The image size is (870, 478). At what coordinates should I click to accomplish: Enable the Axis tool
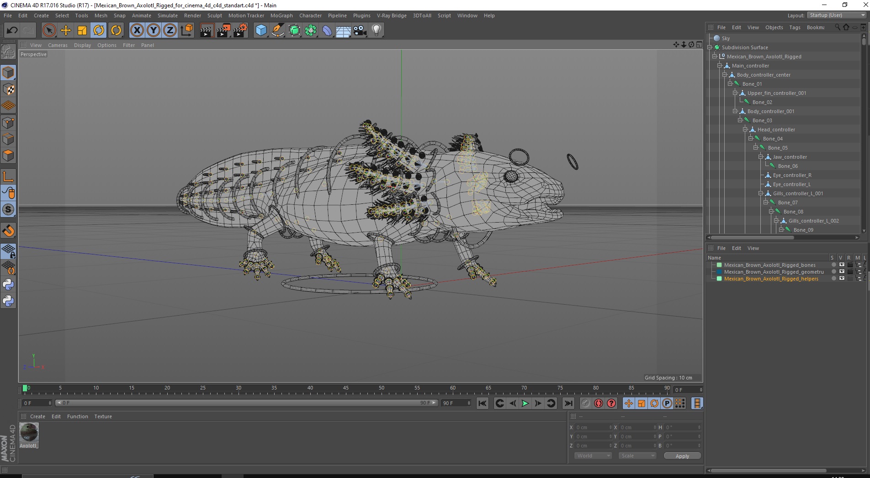coord(8,177)
